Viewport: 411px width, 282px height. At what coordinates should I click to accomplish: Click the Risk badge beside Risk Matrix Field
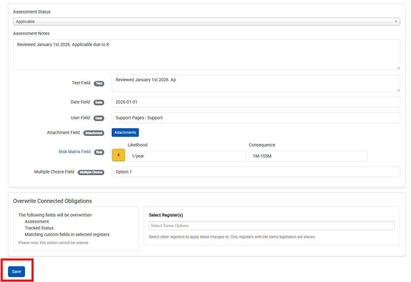(99, 152)
